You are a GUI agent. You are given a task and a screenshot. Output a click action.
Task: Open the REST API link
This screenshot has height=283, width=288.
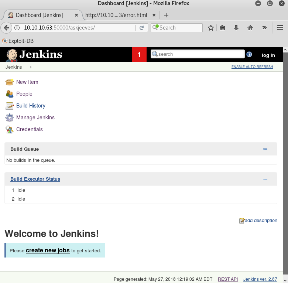click(228, 279)
